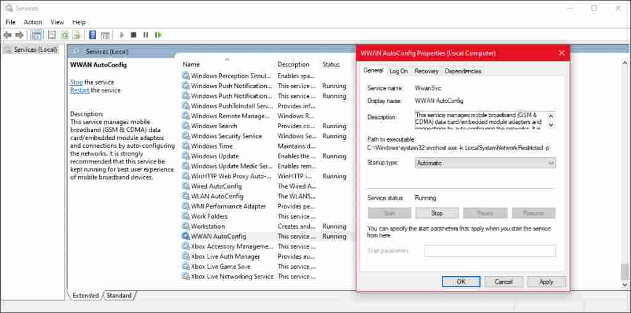Screen dimensions: 631x313
Task: Select the 'WinHTTP Web Proxy Auto-...' service name
Action: pos(231,176)
